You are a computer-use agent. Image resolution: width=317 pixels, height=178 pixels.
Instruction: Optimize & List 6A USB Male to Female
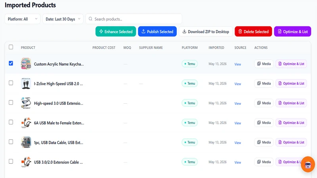[291, 123]
